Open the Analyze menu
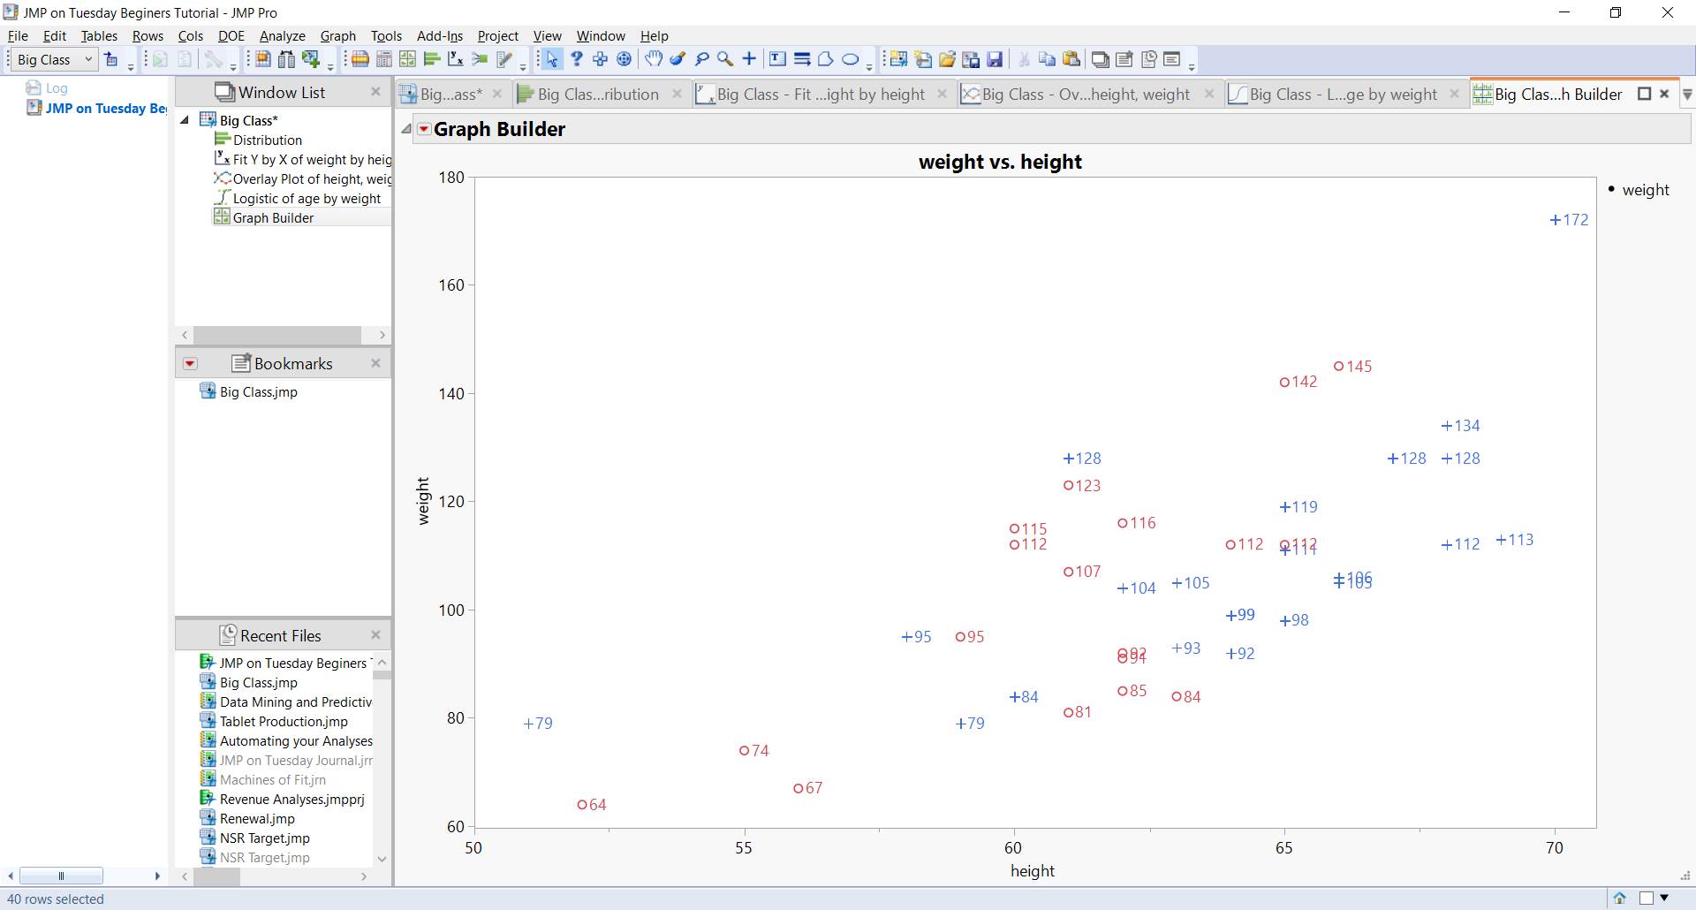1696x910 pixels. (281, 35)
